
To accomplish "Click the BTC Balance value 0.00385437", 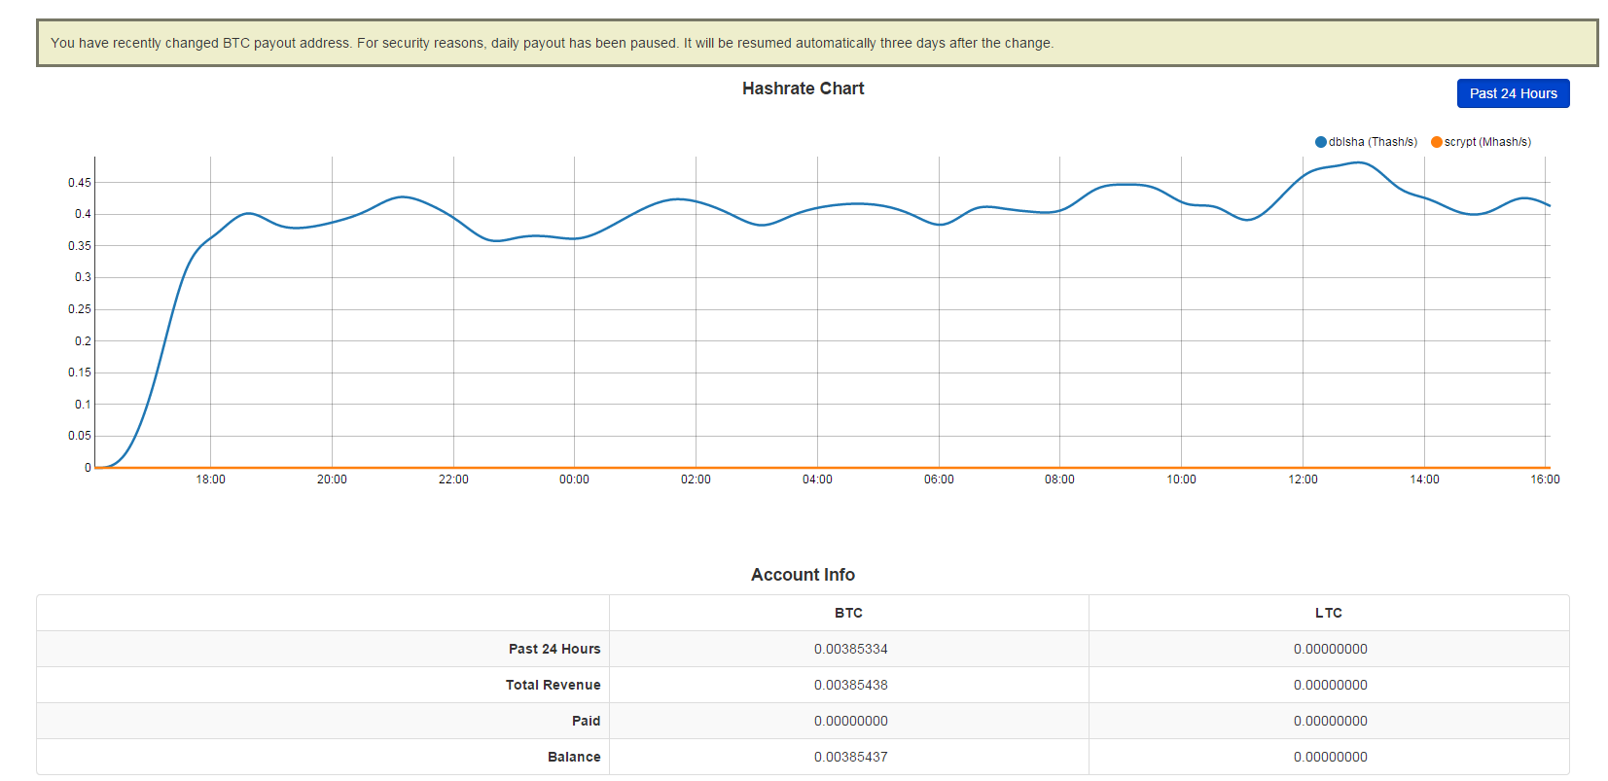I will pyautogui.click(x=850, y=757).
